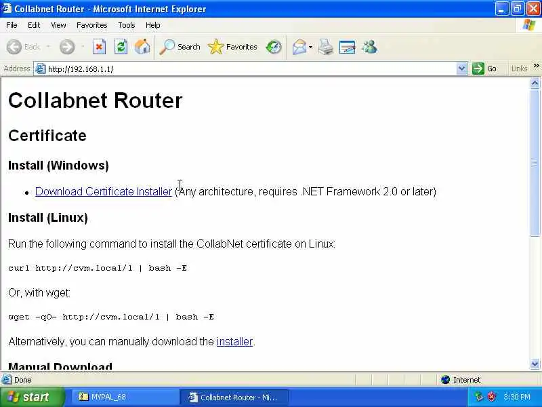Open the Help menu
Screen dimensions: 542x407
tap(153, 25)
